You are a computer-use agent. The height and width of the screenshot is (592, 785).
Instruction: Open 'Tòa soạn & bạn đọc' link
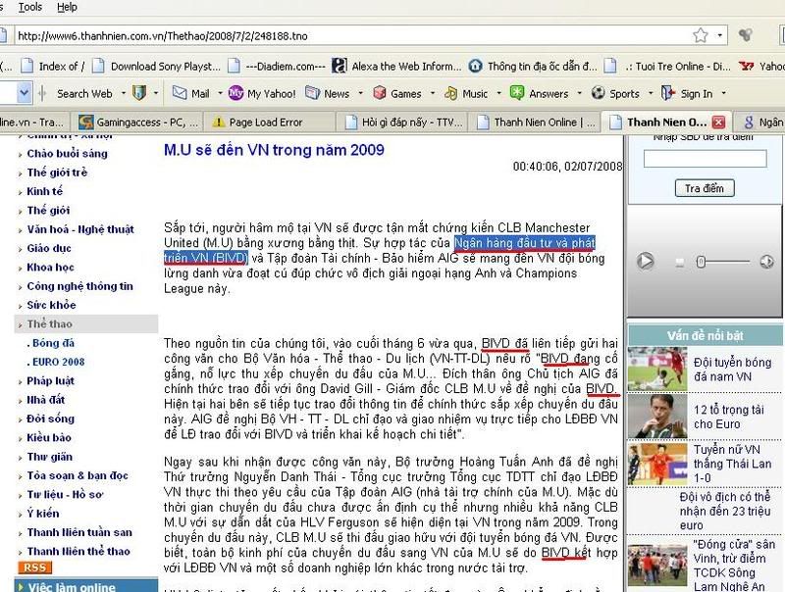78,475
